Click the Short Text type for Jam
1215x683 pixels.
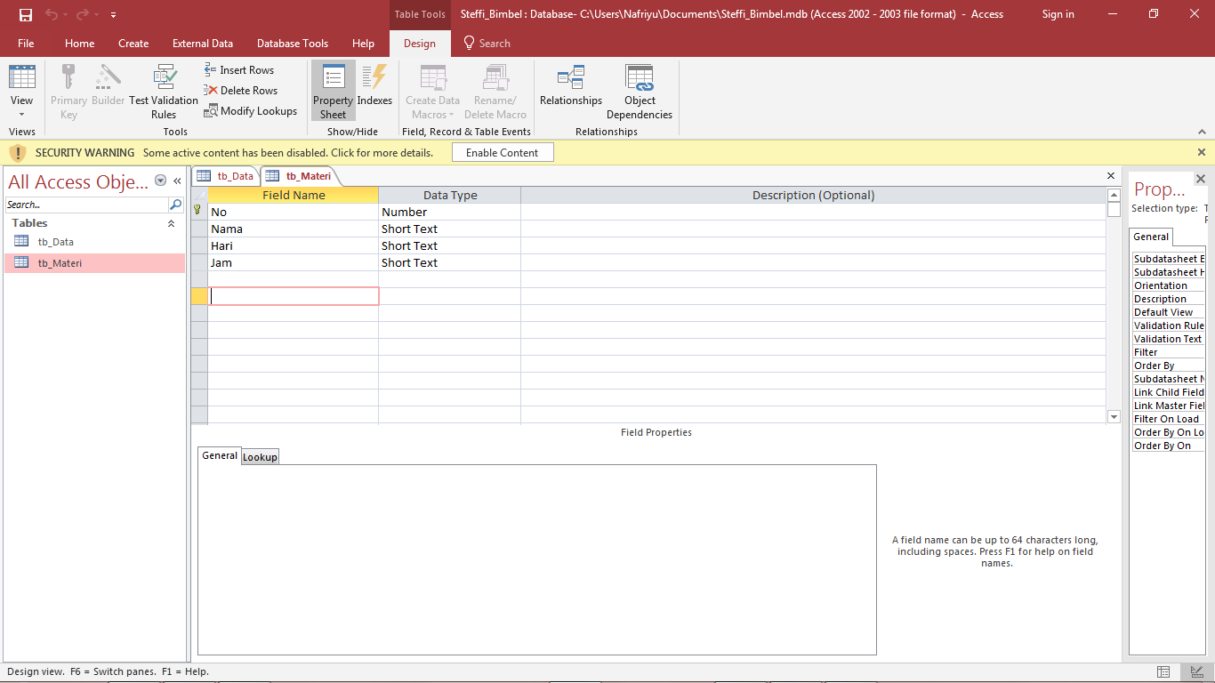click(449, 263)
